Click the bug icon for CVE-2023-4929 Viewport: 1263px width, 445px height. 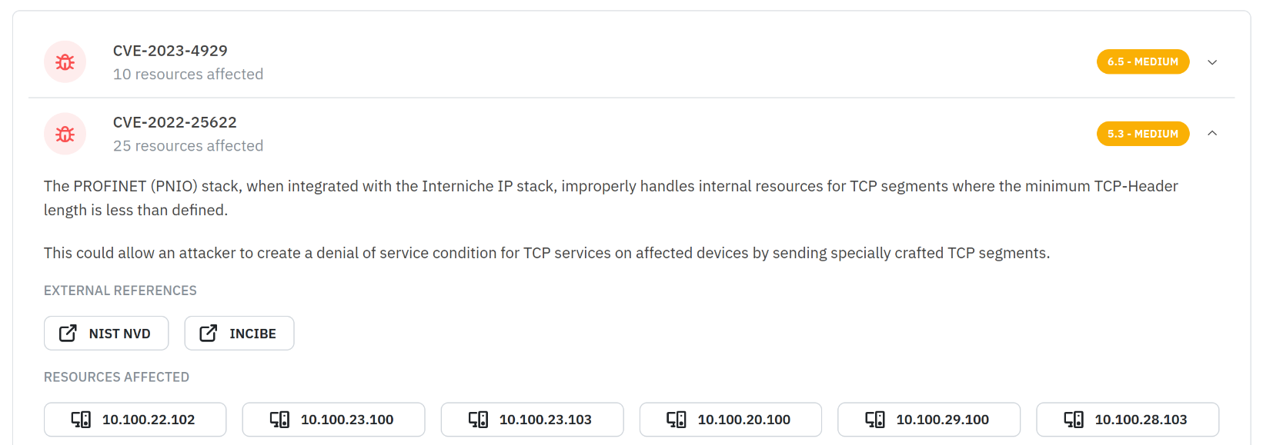pos(65,62)
